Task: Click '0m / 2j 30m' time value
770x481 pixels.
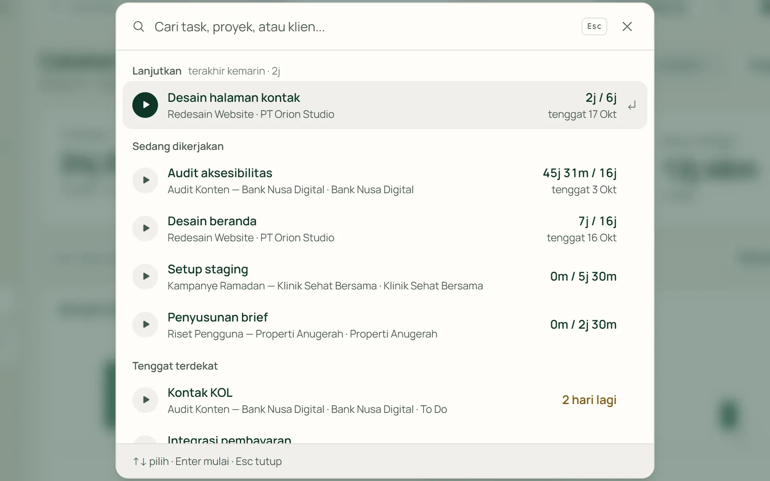Action: tap(583, 324)
